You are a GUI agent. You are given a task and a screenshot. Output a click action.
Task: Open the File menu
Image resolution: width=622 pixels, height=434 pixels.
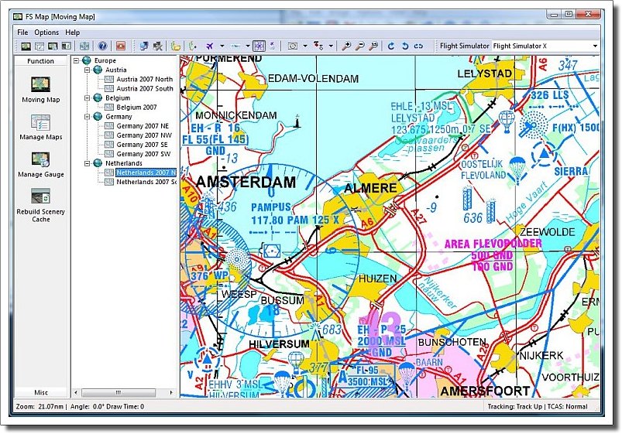pos(22,32)
